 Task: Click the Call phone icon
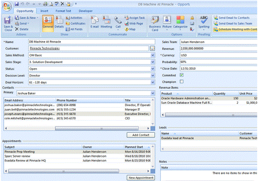coord(118,23)
